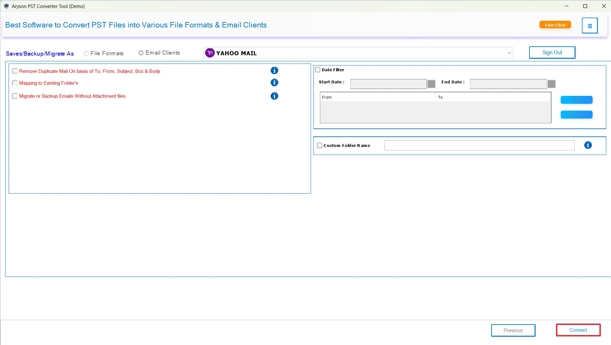This screenshot has height=345, width=611.
Task: Click the To column header
Action: [493, 97]
